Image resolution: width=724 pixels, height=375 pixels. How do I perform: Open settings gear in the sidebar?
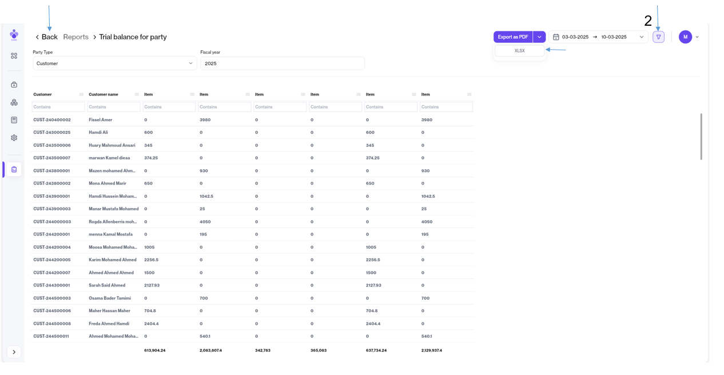tap(14, 138)
